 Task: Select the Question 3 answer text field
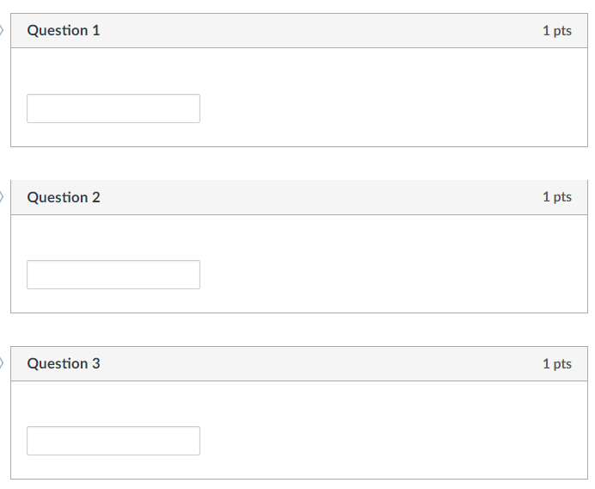click(113, 441)
